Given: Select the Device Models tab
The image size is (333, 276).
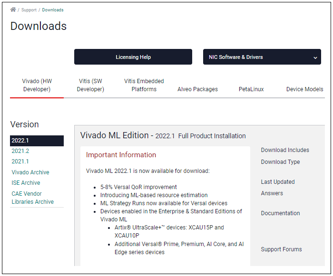Looking at the screenshot, I should point(304,89).
